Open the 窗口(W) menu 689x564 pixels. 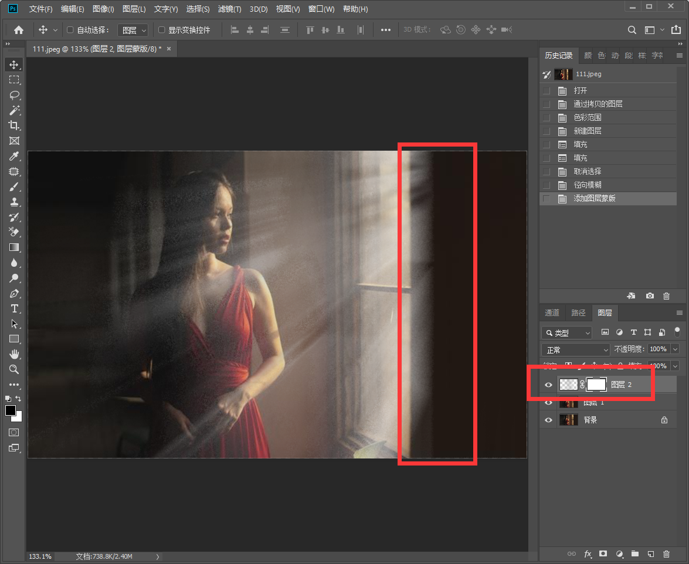pos(321,9)
